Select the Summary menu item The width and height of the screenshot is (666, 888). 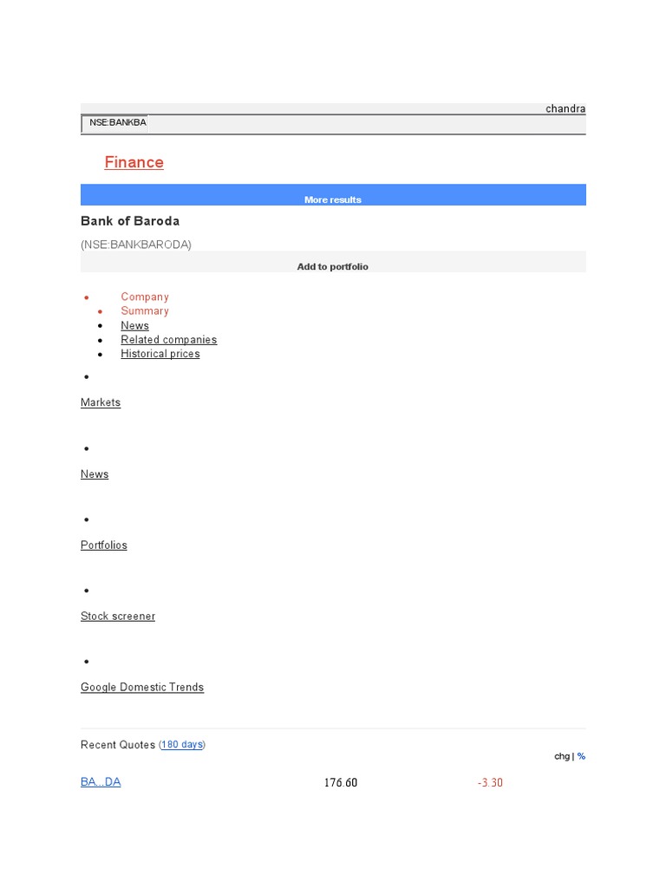click(x=145, y=310)
